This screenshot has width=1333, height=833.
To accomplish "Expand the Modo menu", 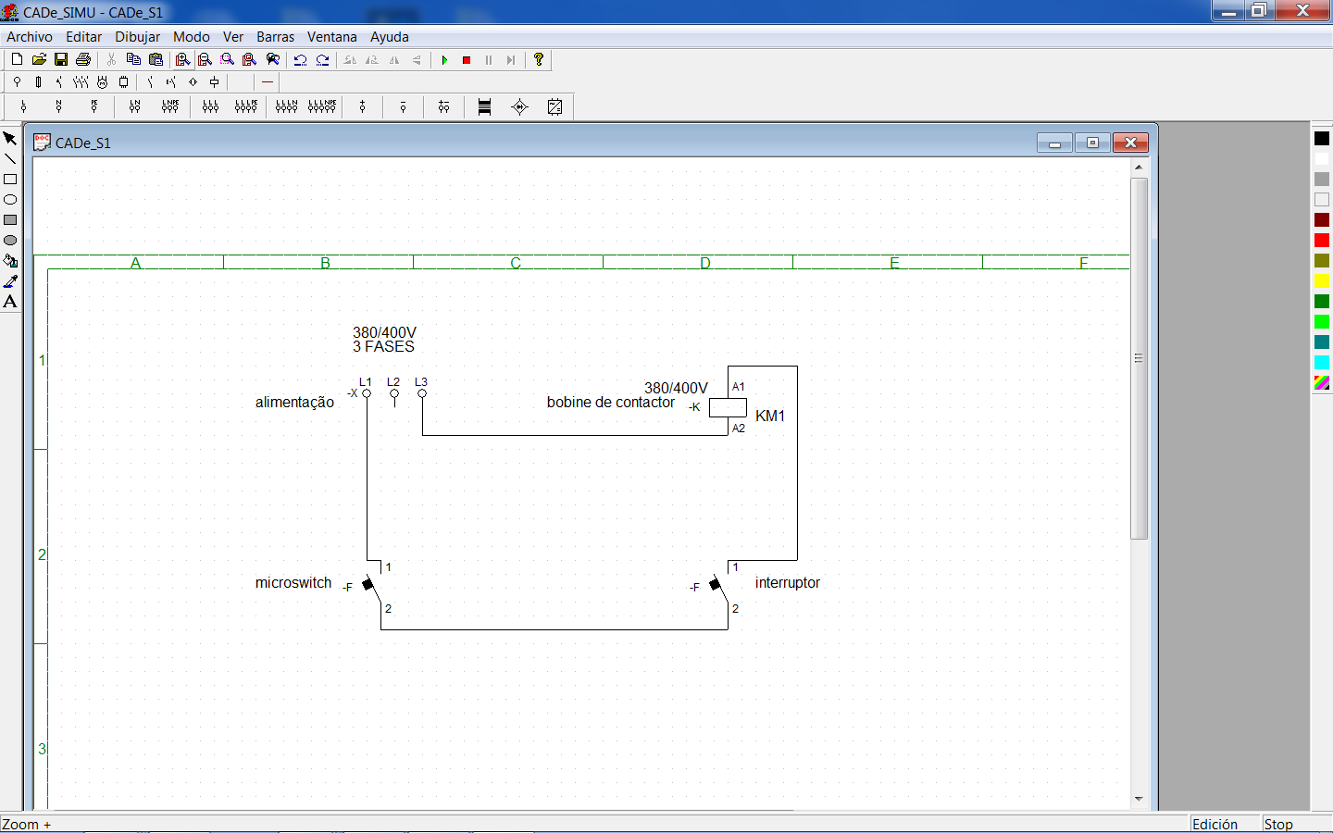I will (191, 37).
